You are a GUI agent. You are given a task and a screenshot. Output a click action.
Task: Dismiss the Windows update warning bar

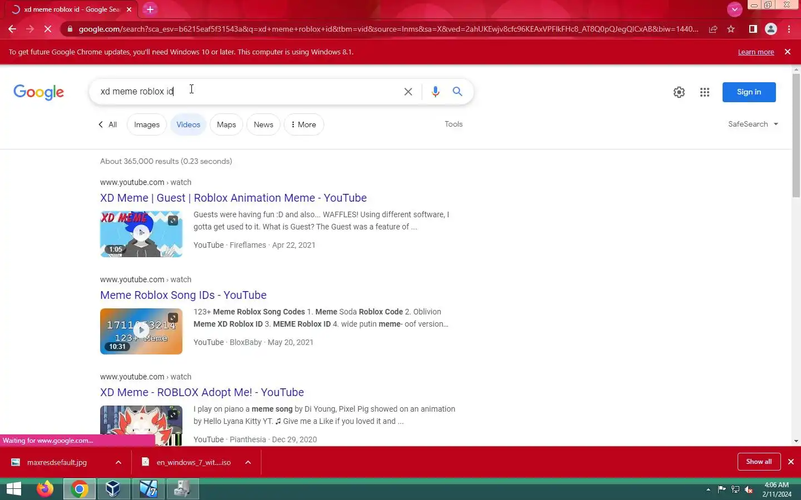point(787,52)
